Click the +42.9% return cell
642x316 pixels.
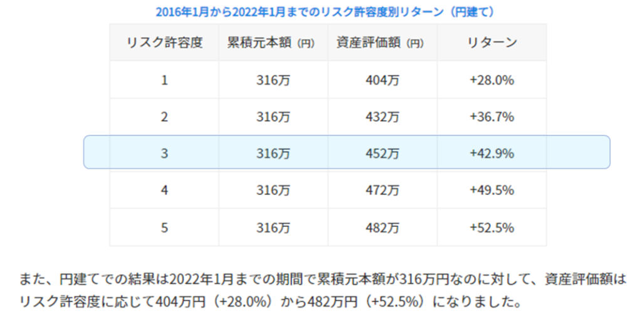[492, 152]
